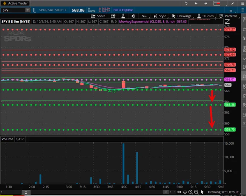The height and width of the screenshot is (196, 246).
Task: Click the price axis scale icon
Action: click(x=227, y=21)
